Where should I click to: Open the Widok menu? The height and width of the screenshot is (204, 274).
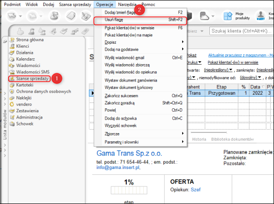32,4
